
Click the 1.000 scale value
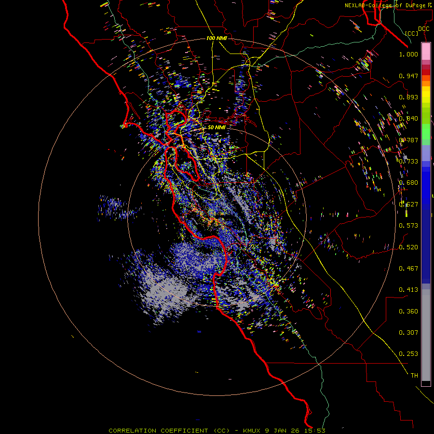coord(408,54)
